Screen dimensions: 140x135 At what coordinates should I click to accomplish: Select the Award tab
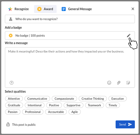[x=45, y=9]
